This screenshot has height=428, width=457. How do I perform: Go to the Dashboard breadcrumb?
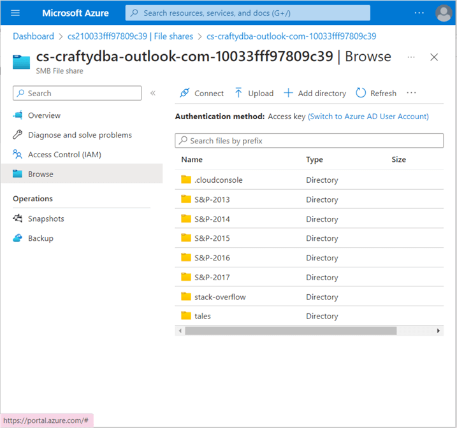pyautogui.click(x=34, y=36)
